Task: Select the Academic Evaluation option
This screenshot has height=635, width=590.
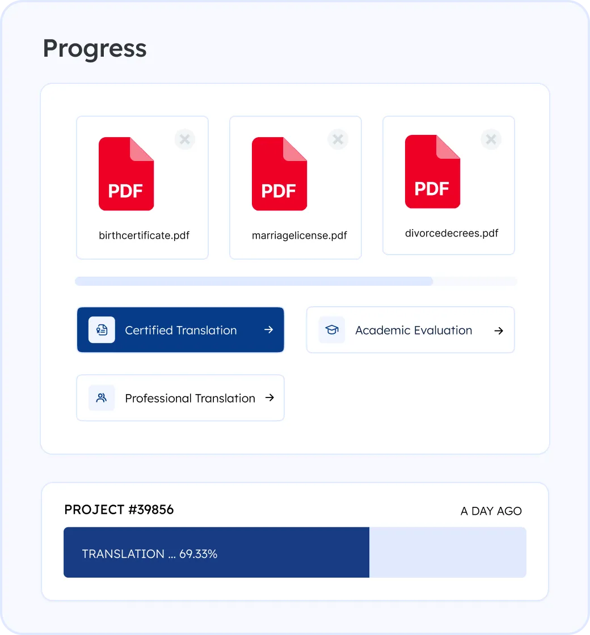Action: (x=410, y=329)
